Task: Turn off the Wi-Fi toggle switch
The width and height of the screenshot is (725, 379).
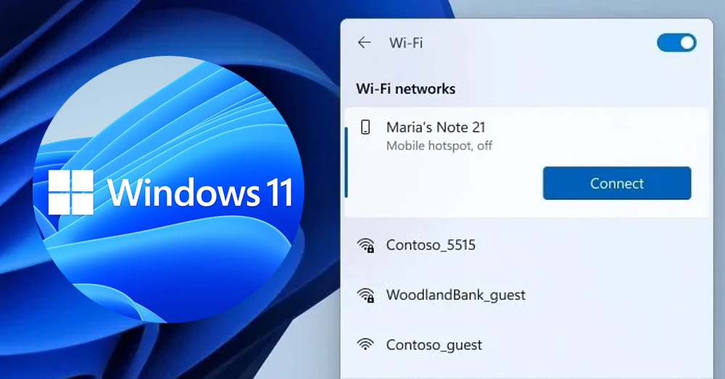Action: point(676,43)
